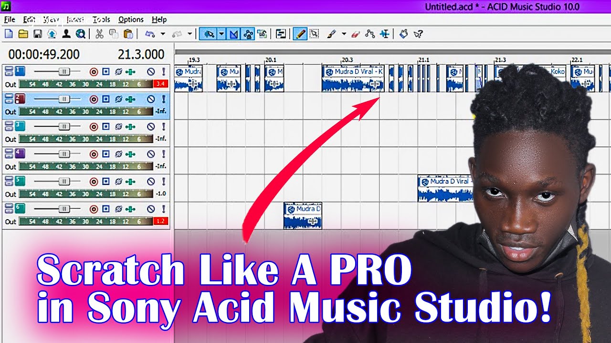This screenshot has width=611, height=343.
Task: Open the Redo history dropdown arrow
Action: pyautogui.click(x=190, y=34)
